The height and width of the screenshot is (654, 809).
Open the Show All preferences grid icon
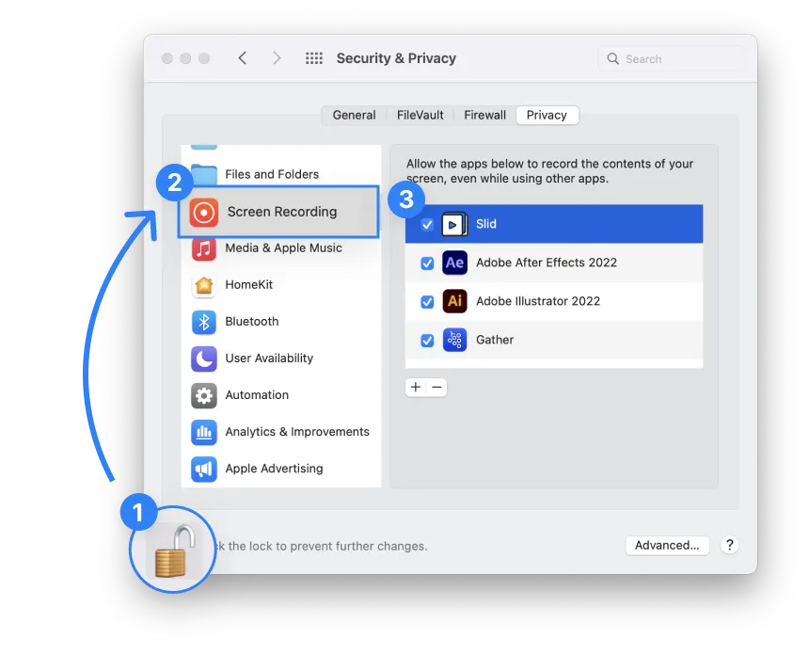pyautogui.click(x=313, y=58)
